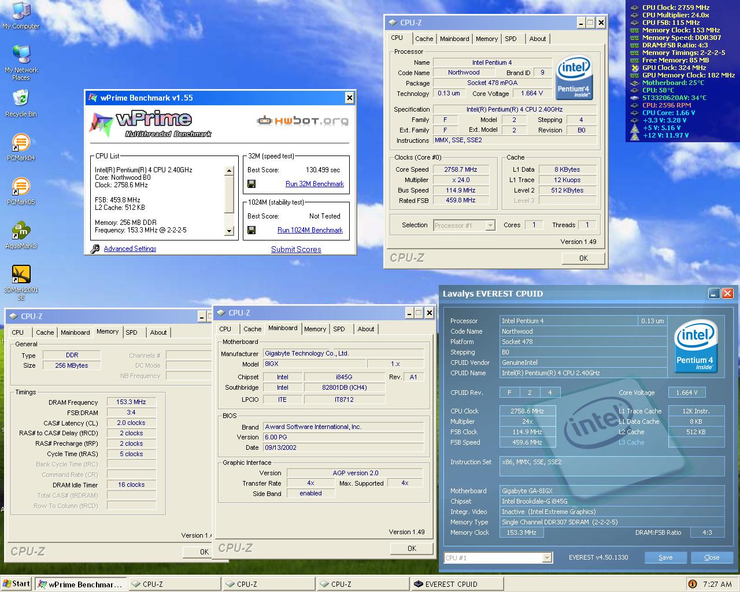Click Instructions MMX, SSE, SSE2 field

click(515, 140)
